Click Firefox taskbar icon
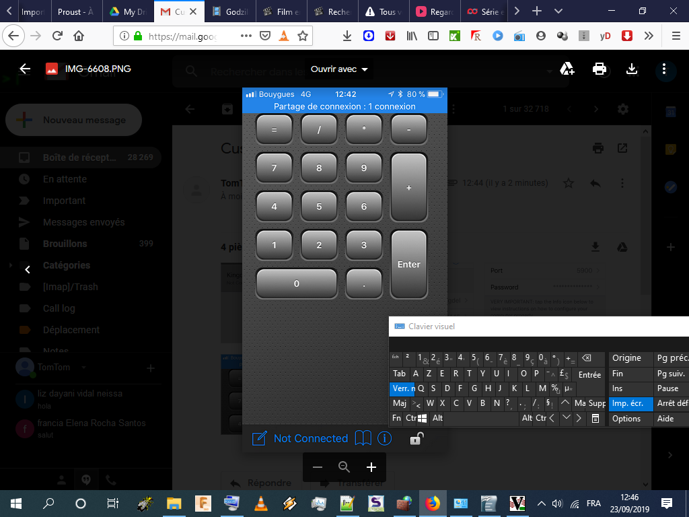Image resolution: width=689 pixels, height=517 pixels. (433, 504)
